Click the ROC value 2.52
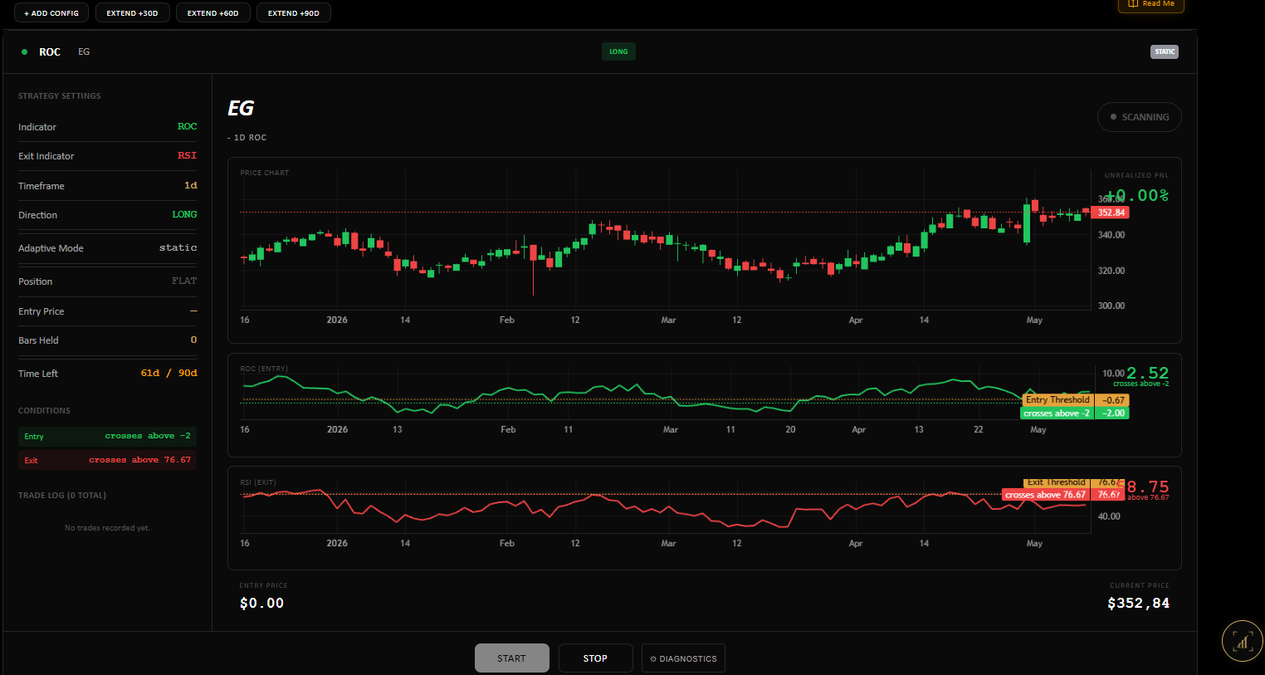Viewport: 1265px width, 675px height. [1147, 373]
